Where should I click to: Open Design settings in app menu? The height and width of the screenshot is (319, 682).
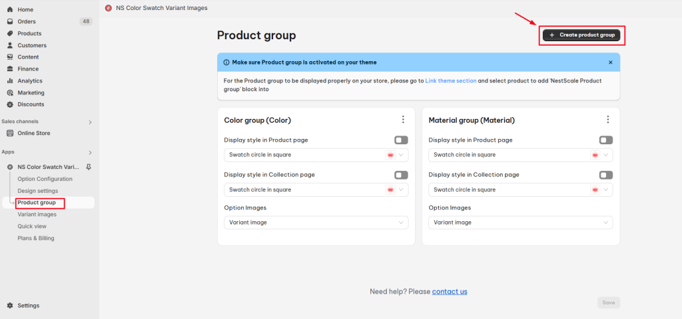(x=38, y=191)
